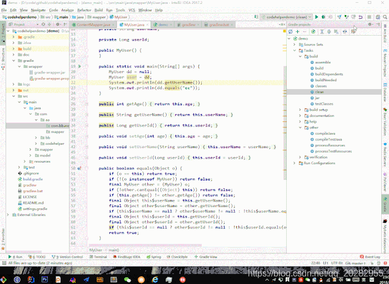Image resolution: width=389 pixels, height=284 pixels.
Task: Open Gradle View from bottom bar
Action: tap(206, 257)
